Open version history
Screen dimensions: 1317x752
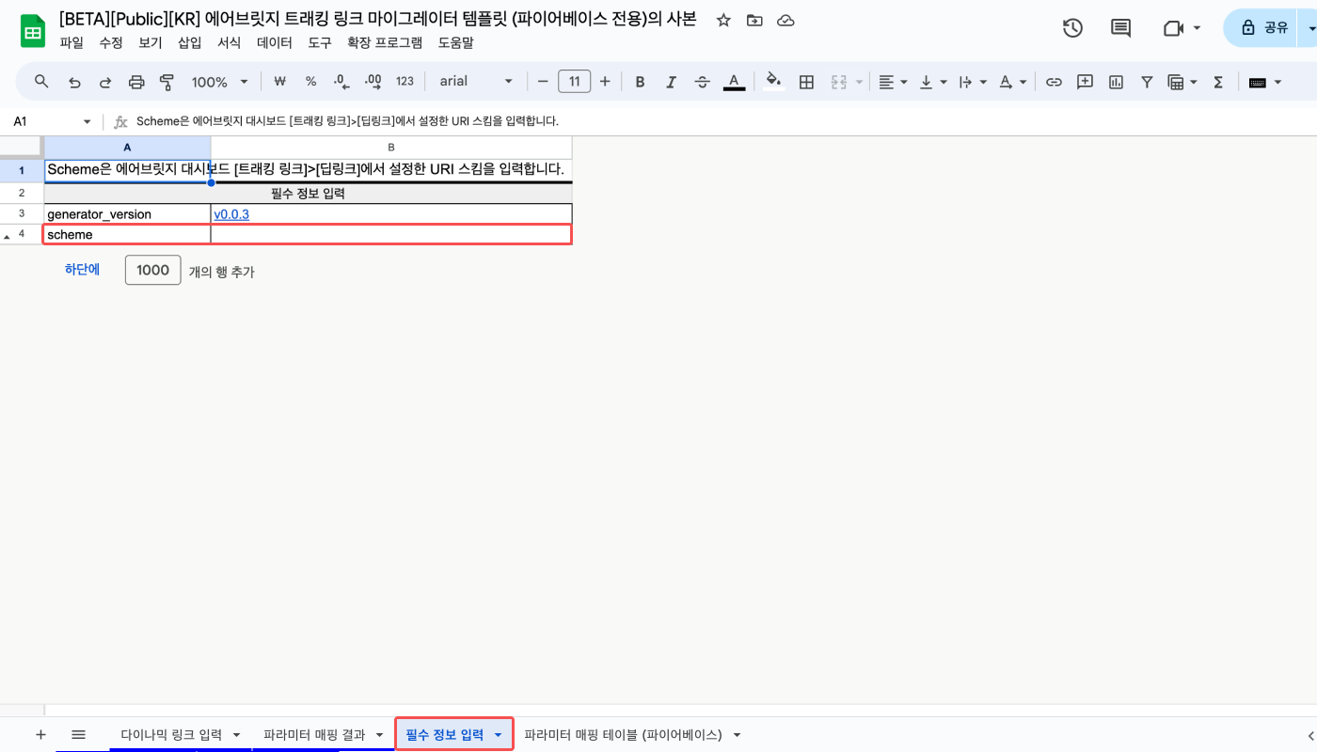click(x=1072, y=28)
